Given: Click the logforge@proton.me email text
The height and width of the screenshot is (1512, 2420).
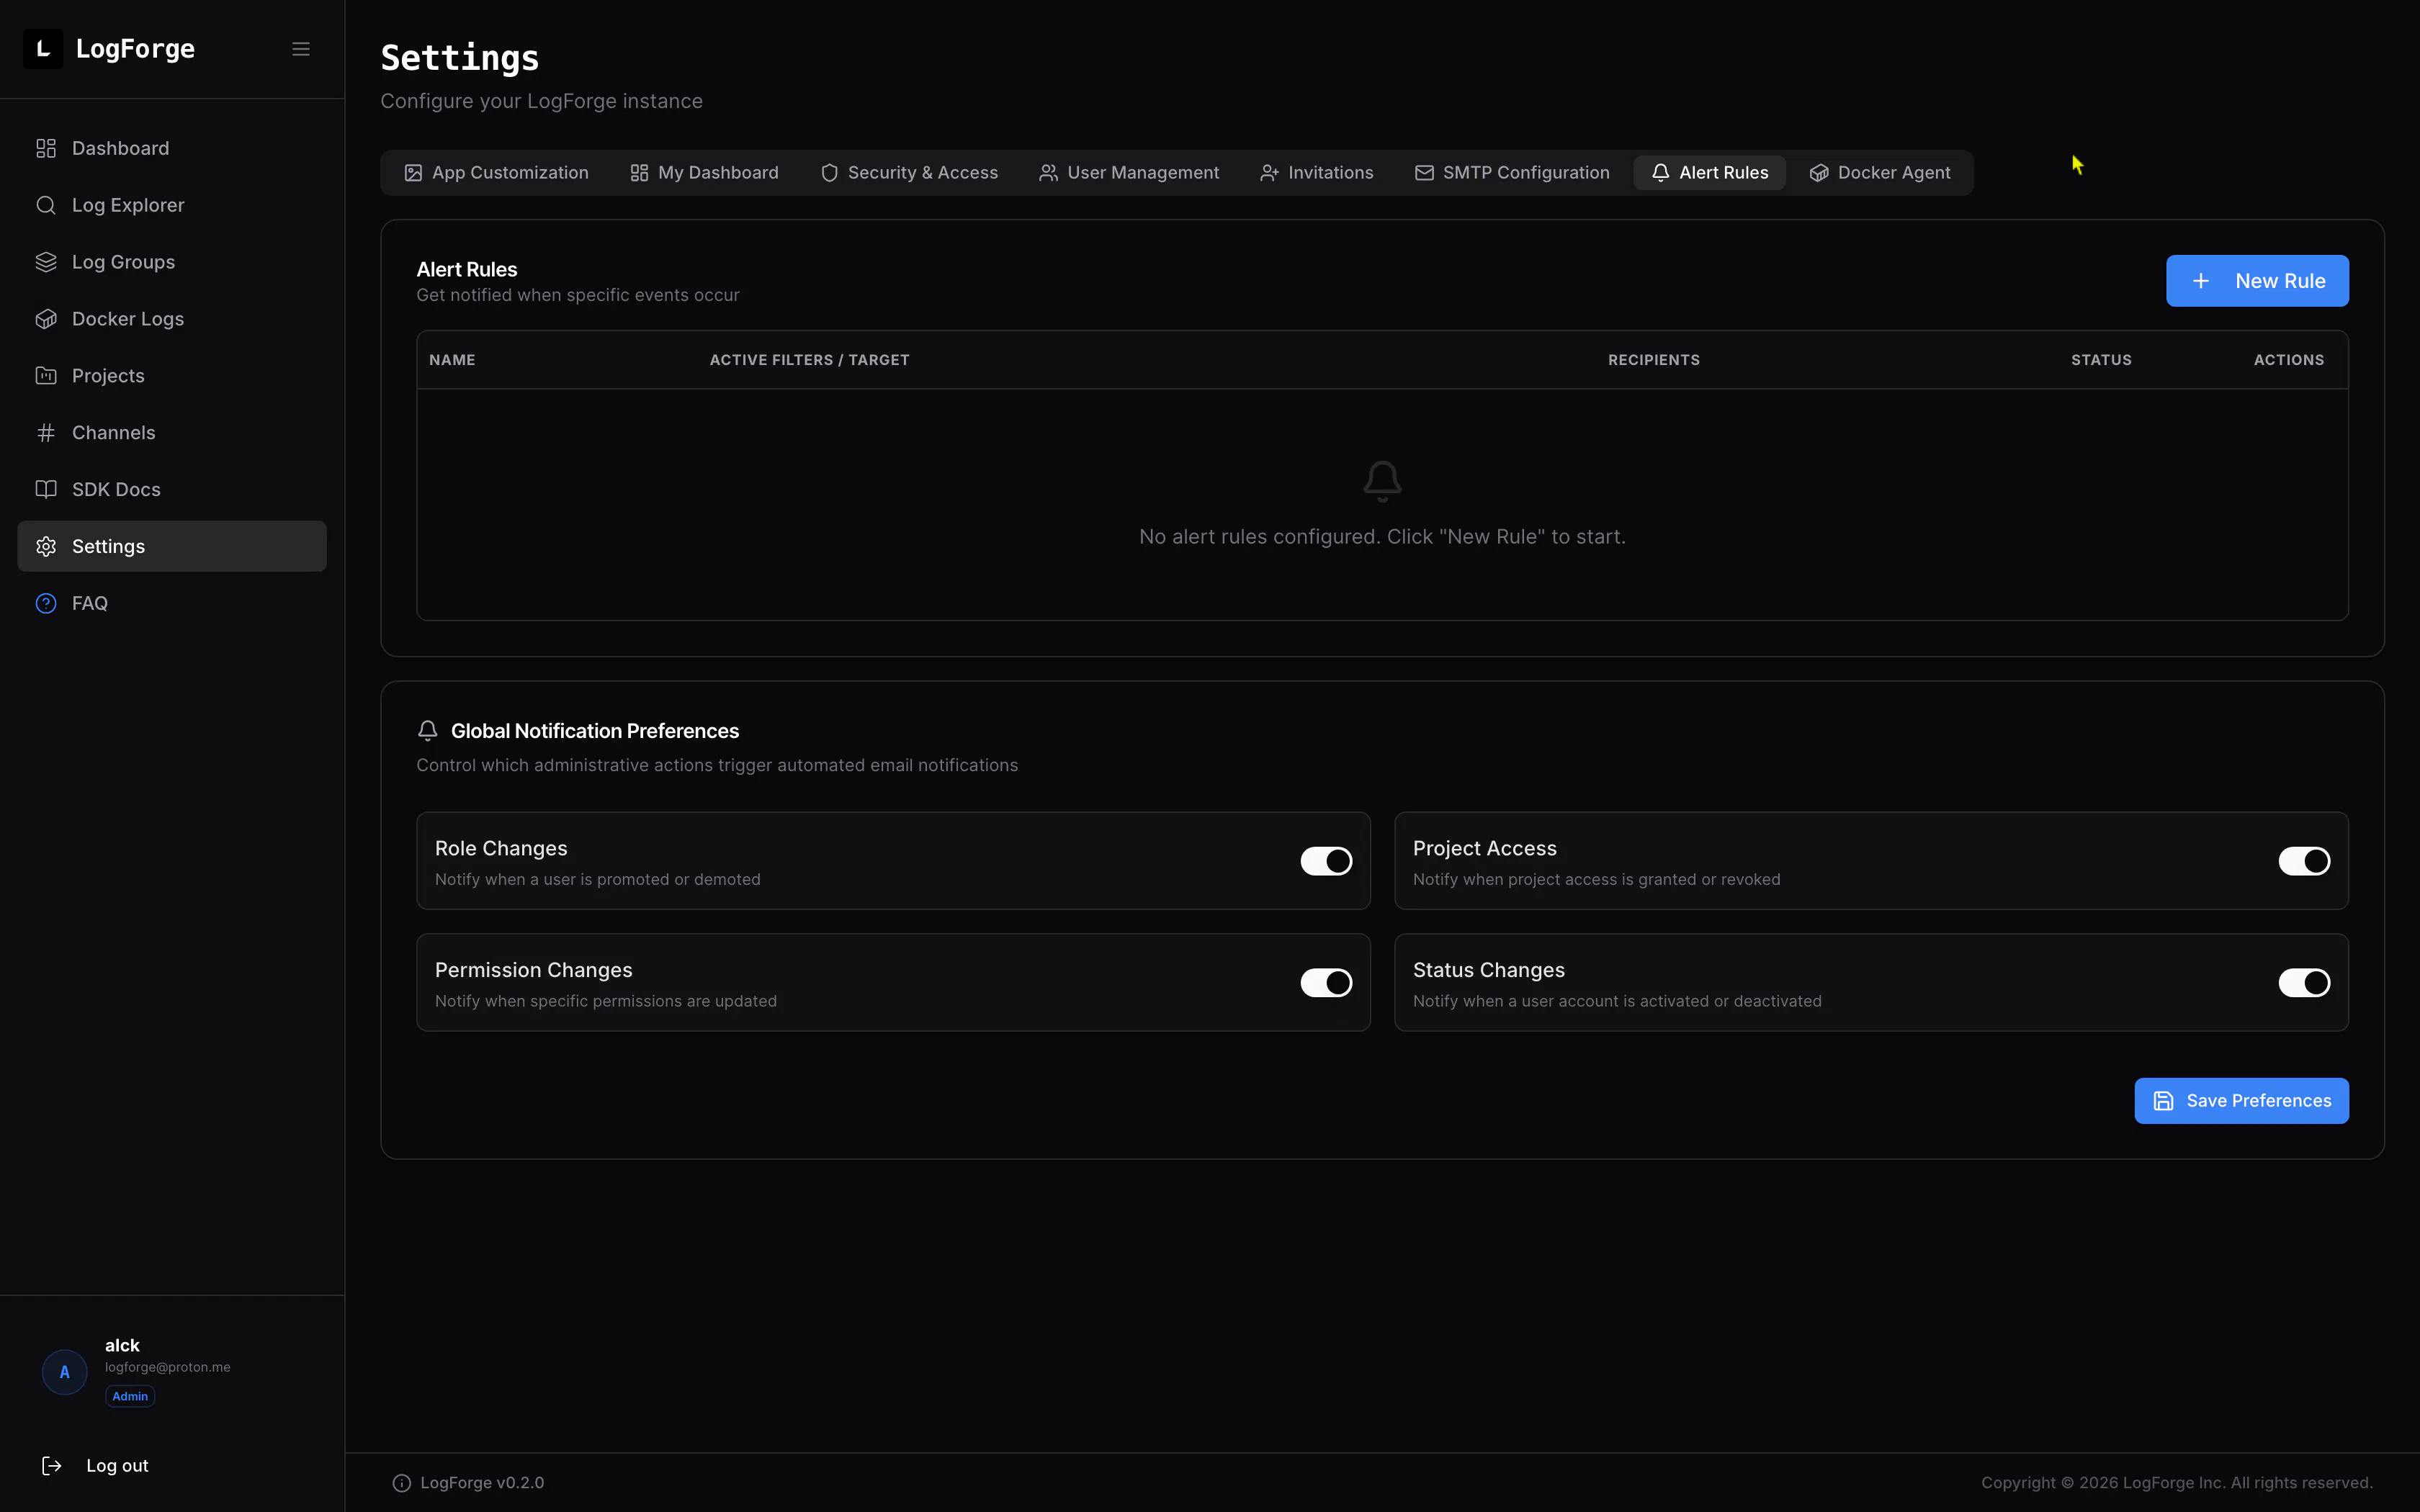Looking at the screenshot, I should coord(168,1367).
